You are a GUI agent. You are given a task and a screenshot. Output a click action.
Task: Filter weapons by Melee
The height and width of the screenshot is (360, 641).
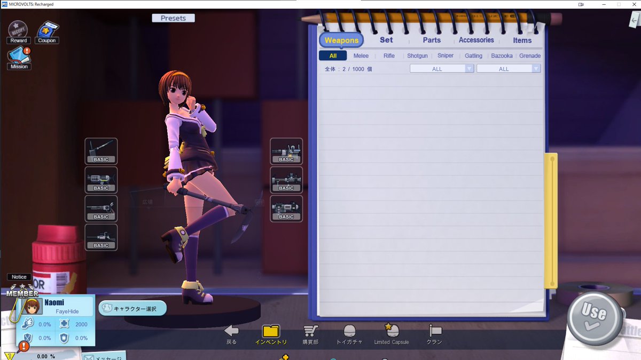pos(361,55)
